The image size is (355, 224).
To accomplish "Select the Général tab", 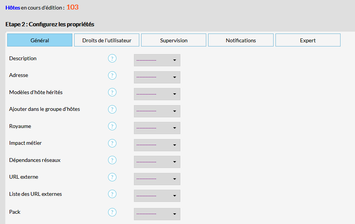I will [x=40, y=40].
